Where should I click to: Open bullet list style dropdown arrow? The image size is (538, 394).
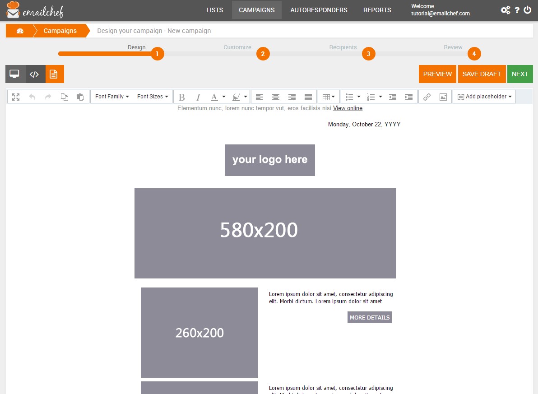click(359, 97)
